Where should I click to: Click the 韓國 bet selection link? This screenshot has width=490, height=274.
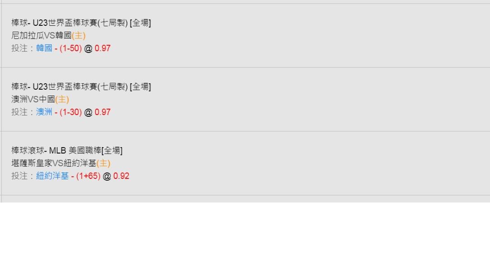44,48
